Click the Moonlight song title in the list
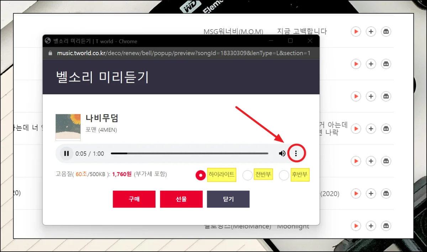 point(293,226)
